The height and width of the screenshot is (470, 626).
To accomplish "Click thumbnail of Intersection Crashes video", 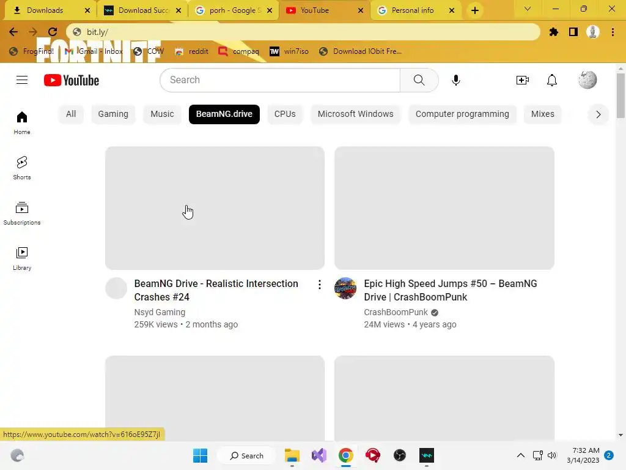I will click(x=215, y=208).
